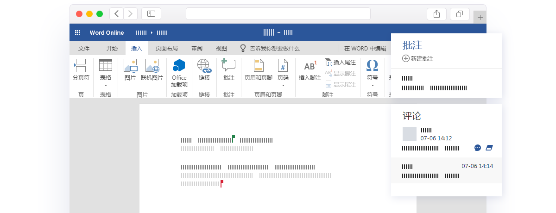Insert a footnote with 插入脚注
Image resolution: width=556 pixels, height=213 pixels.
coord(310,69)
